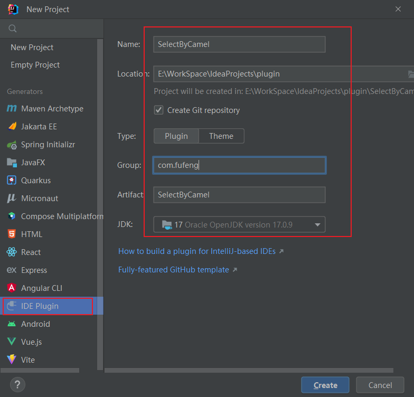Viewport: 414px width, 397px height.
Task: Click the HTML5 shield icon
Action: point(12,234)
